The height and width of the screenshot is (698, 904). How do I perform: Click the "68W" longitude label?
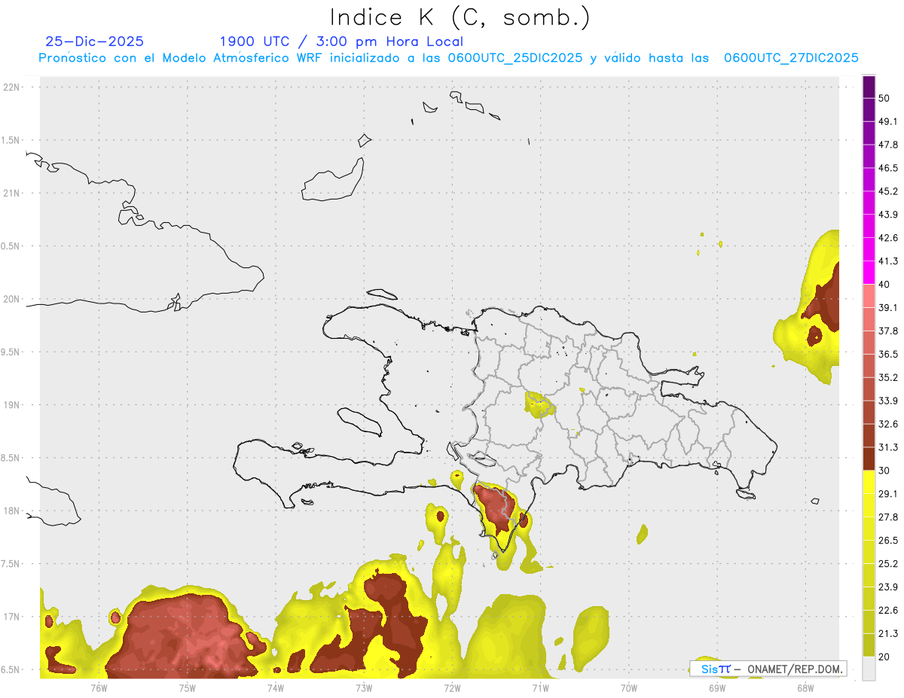tap(805, 687)
